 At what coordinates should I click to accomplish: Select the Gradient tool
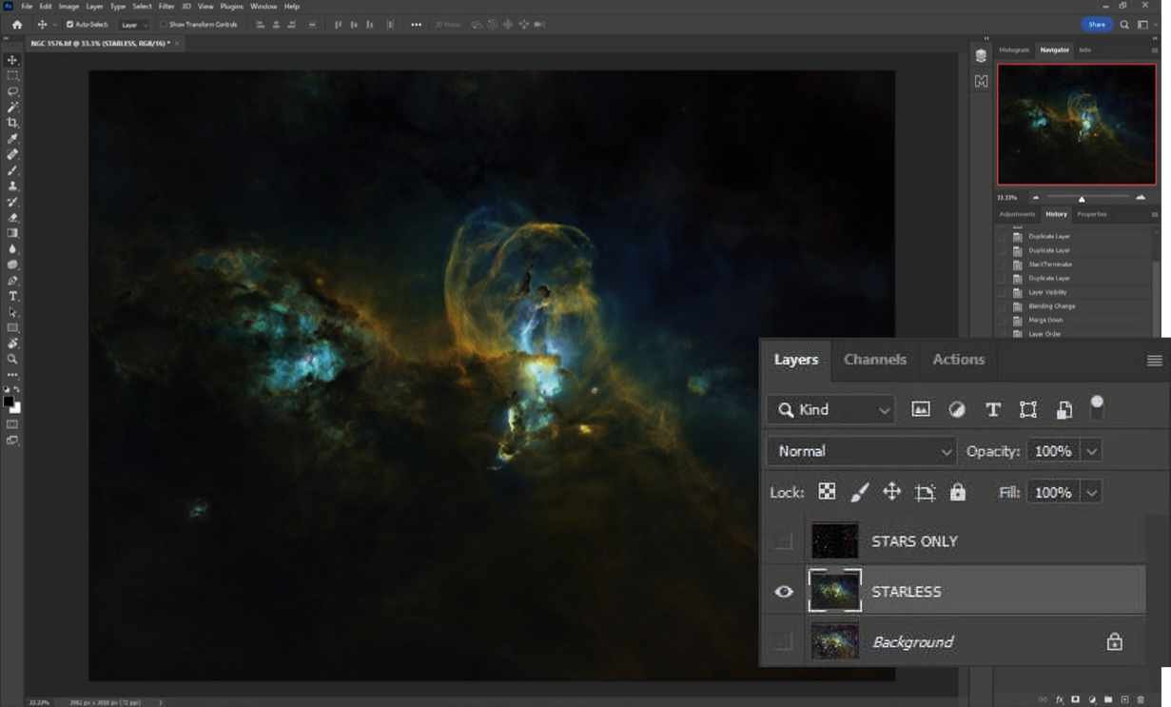12,233
